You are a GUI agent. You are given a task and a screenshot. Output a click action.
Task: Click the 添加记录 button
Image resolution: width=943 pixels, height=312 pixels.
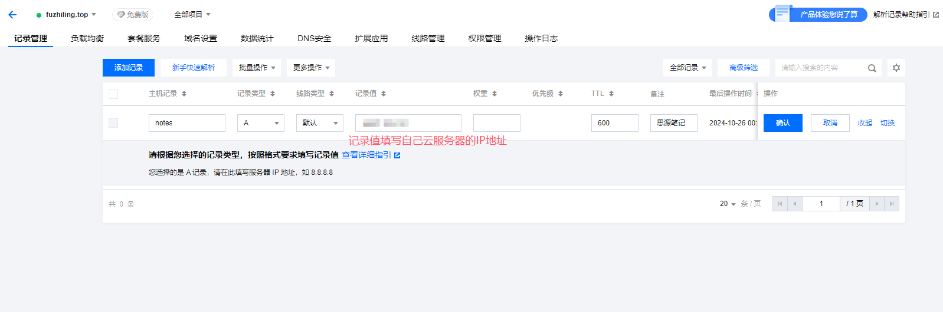point(129,68)
